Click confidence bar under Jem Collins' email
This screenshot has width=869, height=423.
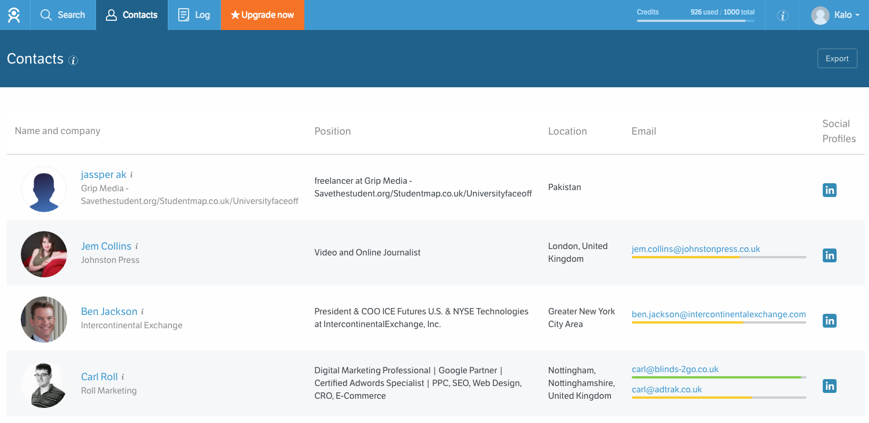[x=719, y=257]
